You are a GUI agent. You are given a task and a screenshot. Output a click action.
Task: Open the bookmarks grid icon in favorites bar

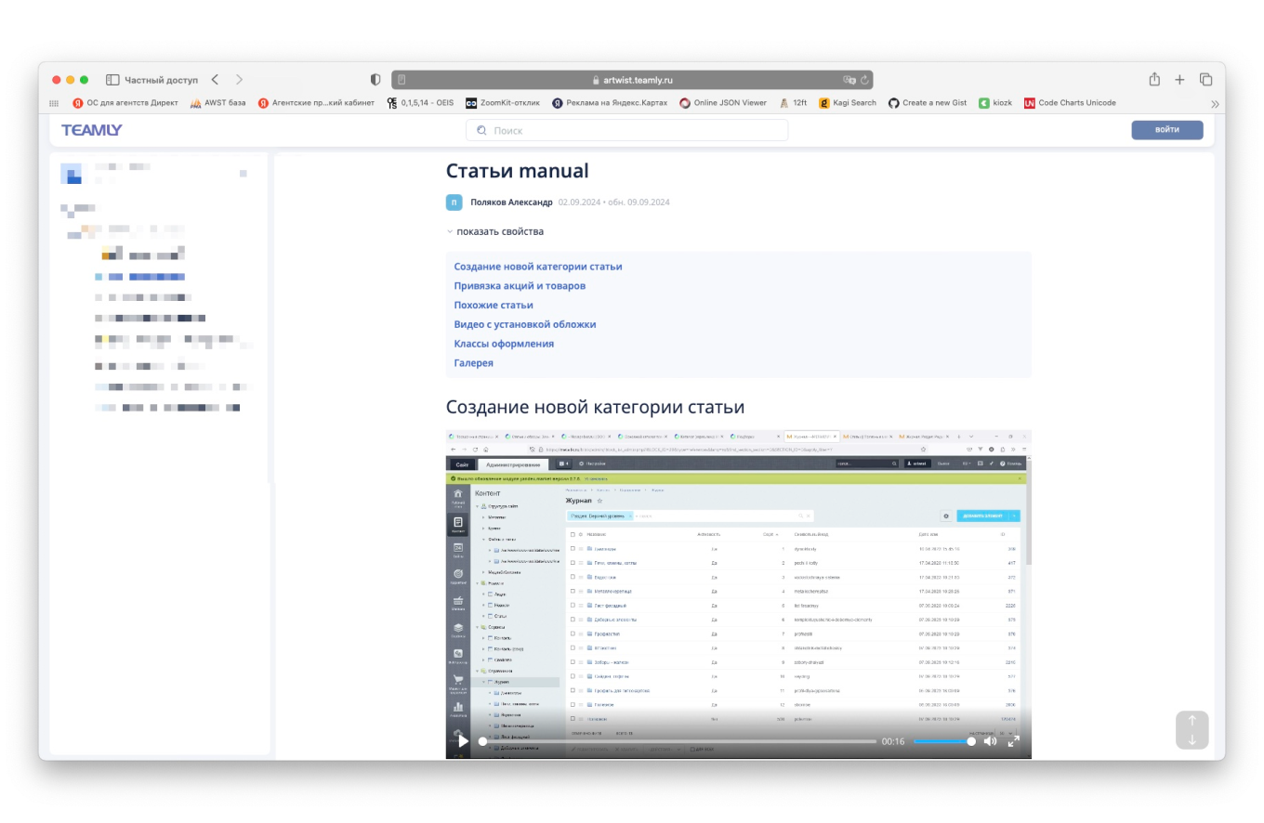pyautogui.click(x=54, y=103)
